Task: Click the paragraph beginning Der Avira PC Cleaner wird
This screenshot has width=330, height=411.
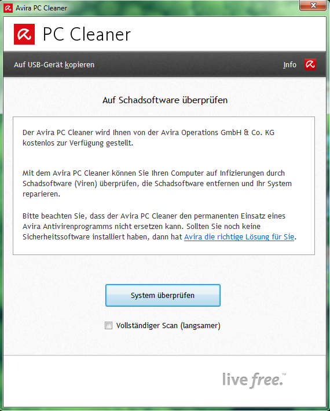Action: click(148, 137)
